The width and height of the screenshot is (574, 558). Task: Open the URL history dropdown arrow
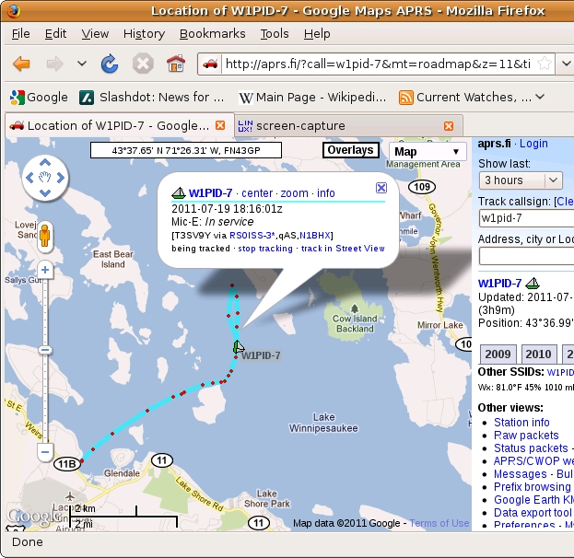point(566,64)
